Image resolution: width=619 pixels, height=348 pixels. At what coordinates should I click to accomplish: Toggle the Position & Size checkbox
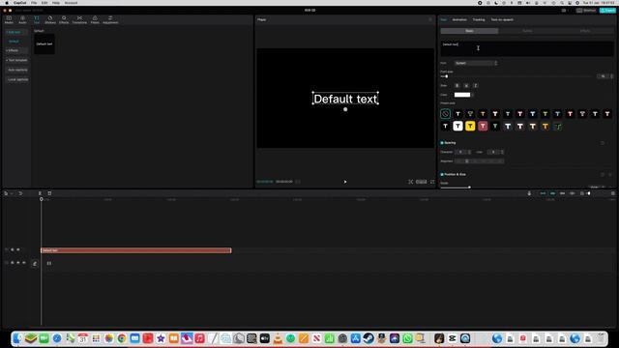pyautogui.click(x=442, y=174)
